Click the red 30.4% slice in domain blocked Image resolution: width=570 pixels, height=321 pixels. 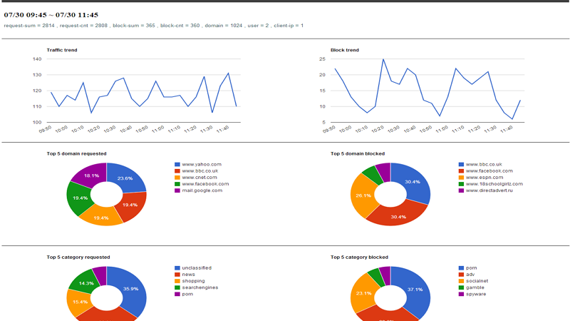[398, 216]
